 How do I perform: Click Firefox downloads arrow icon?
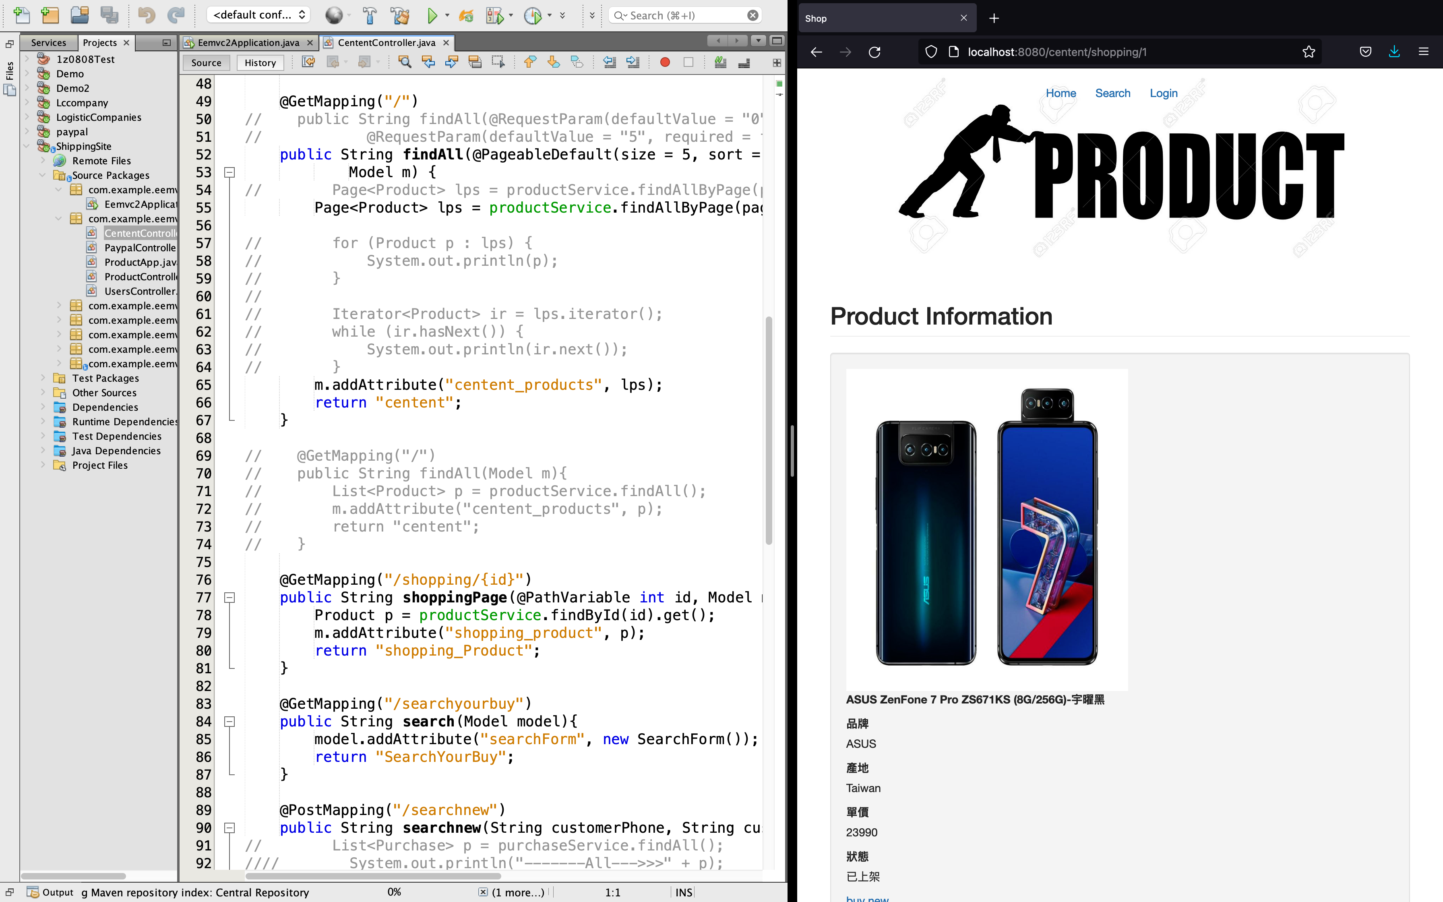click(x=1394, y=52)
